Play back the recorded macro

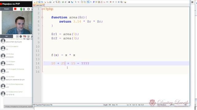pyautogui.click(x=116, y=2)
